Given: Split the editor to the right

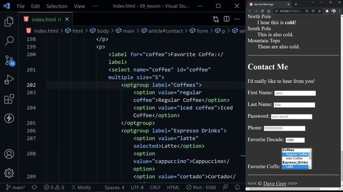Looking at the screenshot, I should (x=227, y=19).
